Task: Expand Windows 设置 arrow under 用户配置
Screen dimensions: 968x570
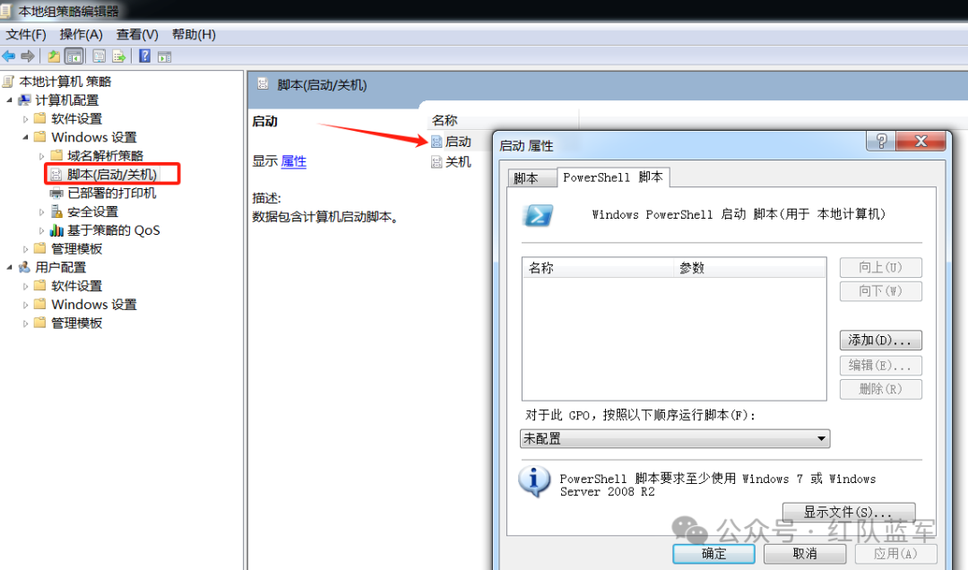Action: click(25, 305)
